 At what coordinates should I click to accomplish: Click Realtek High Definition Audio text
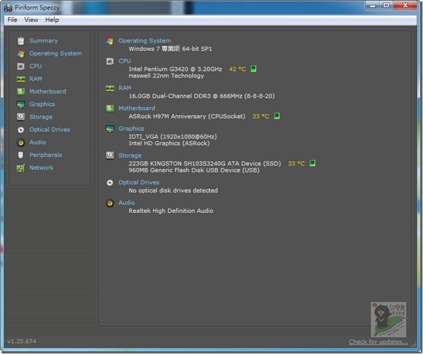171,211
